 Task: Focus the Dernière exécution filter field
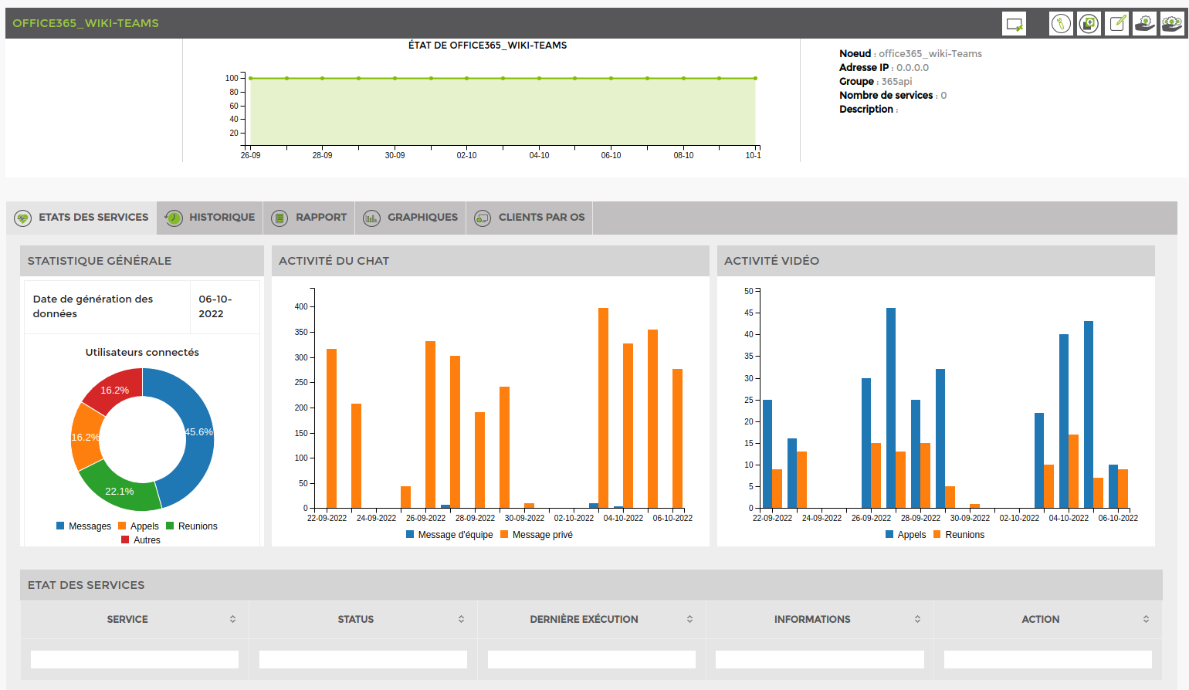(x=591, y=659)
